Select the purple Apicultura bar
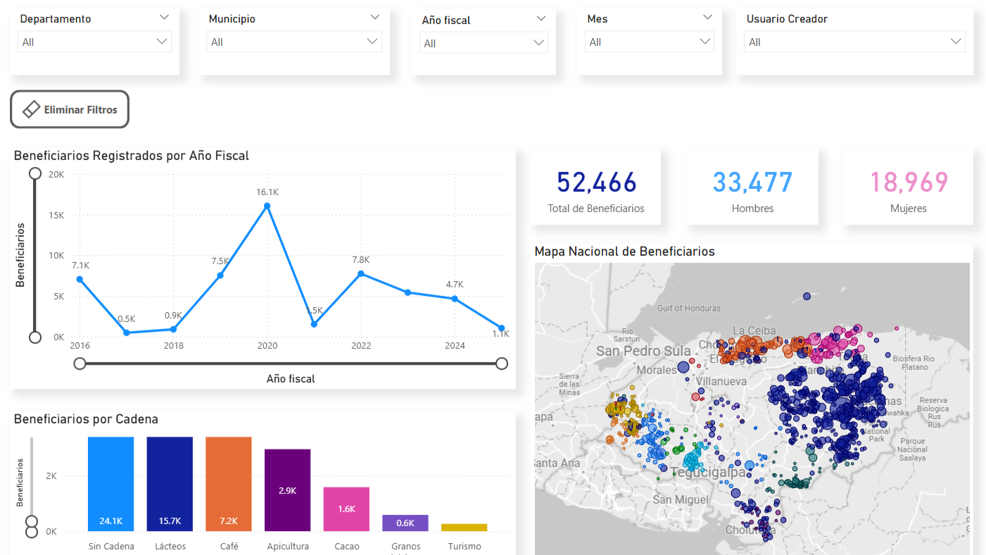Image resolution: width=986 pixels, height=555 pixels. point(287,489)
